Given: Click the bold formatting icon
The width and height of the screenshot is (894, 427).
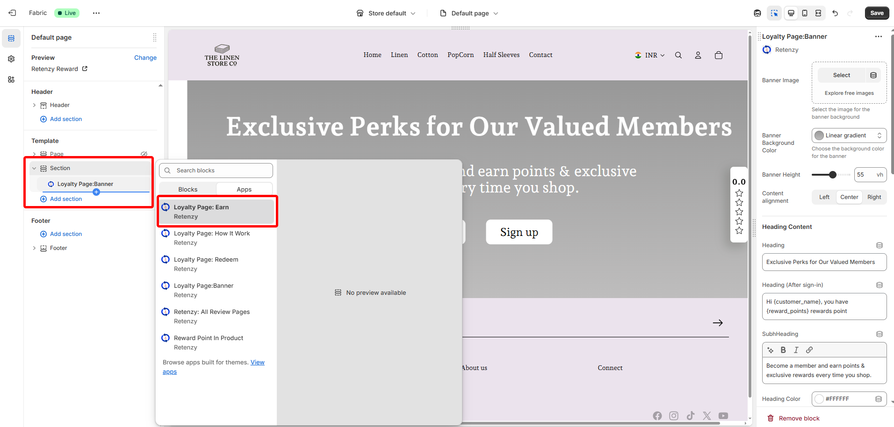Looking at the screenshot, I should click(x=783, y=350).
